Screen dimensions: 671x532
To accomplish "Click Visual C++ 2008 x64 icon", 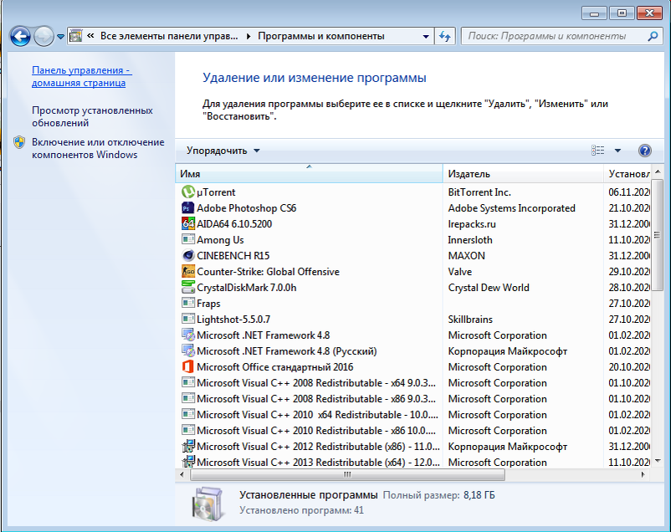I will (x=188, y=382).
